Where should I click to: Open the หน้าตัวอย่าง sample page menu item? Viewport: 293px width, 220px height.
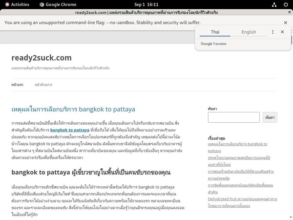point(43,85)
